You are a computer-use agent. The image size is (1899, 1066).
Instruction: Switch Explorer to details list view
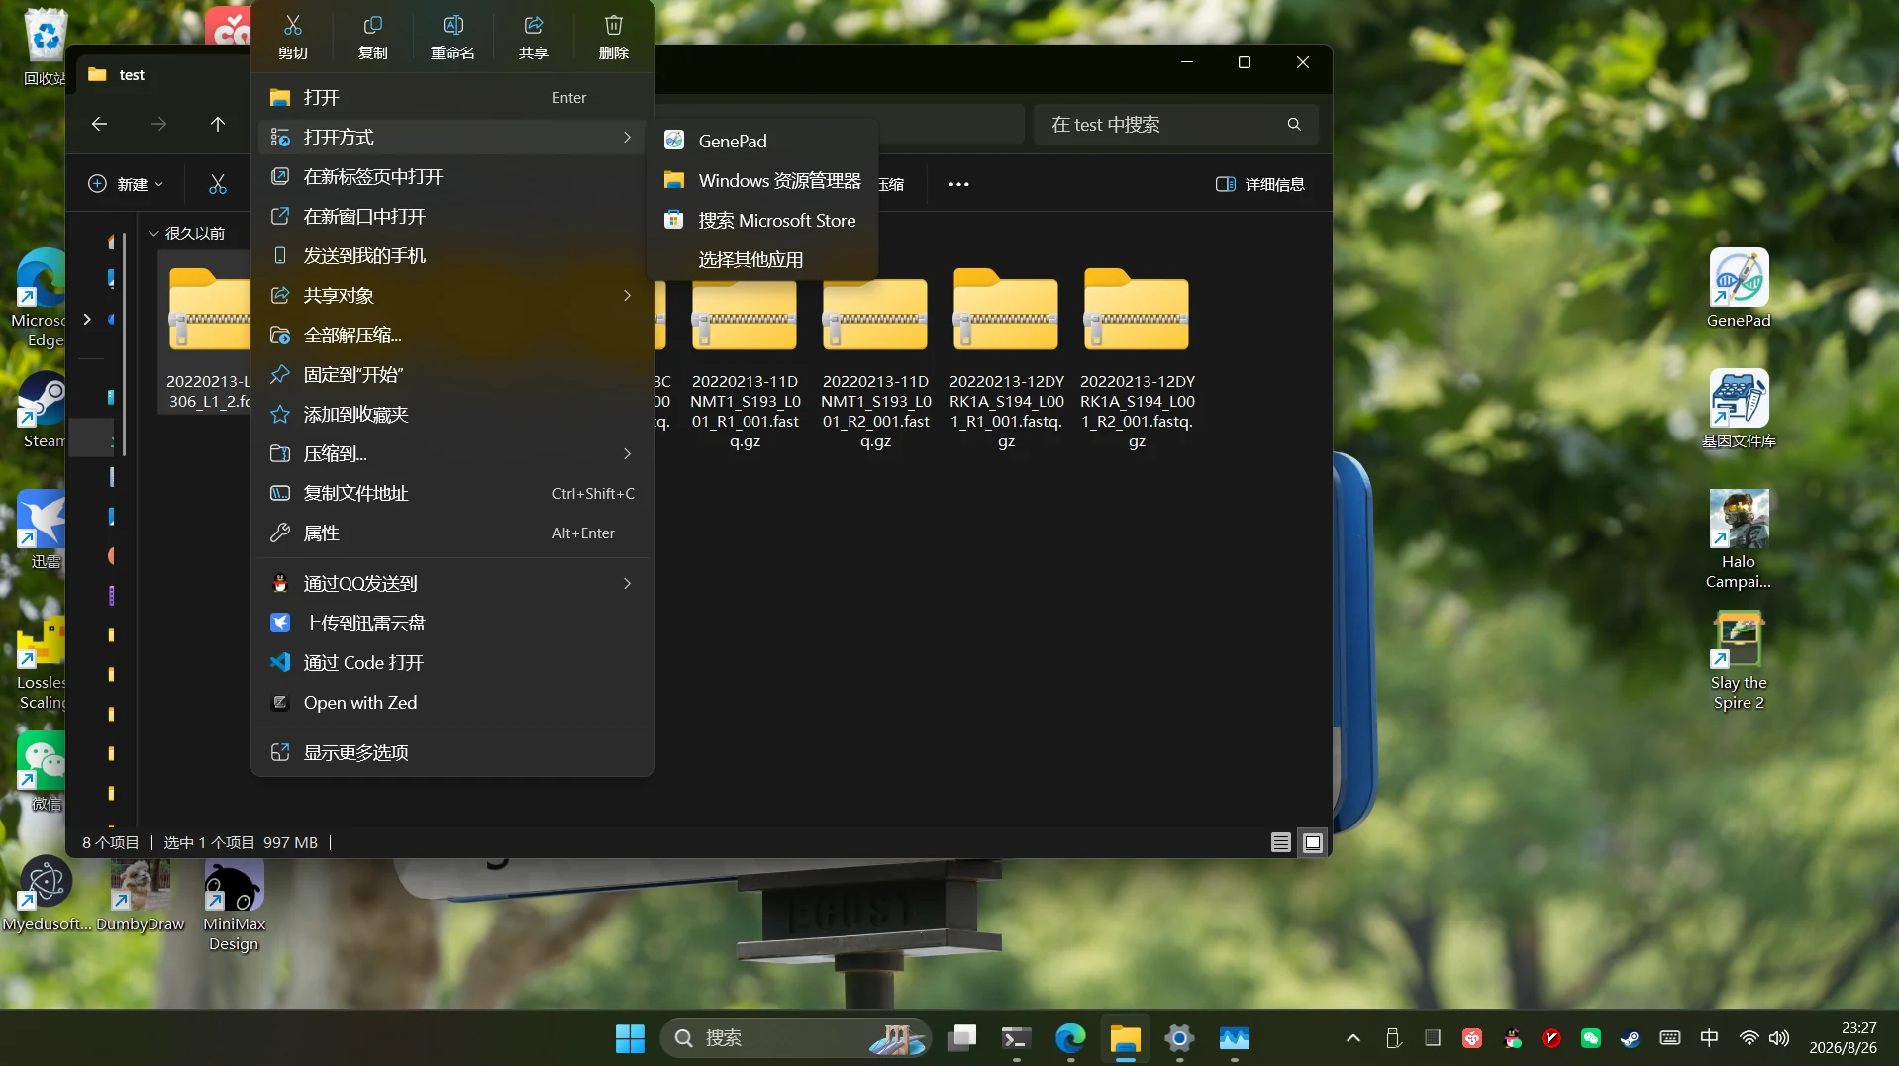(x=1281, y=842)
